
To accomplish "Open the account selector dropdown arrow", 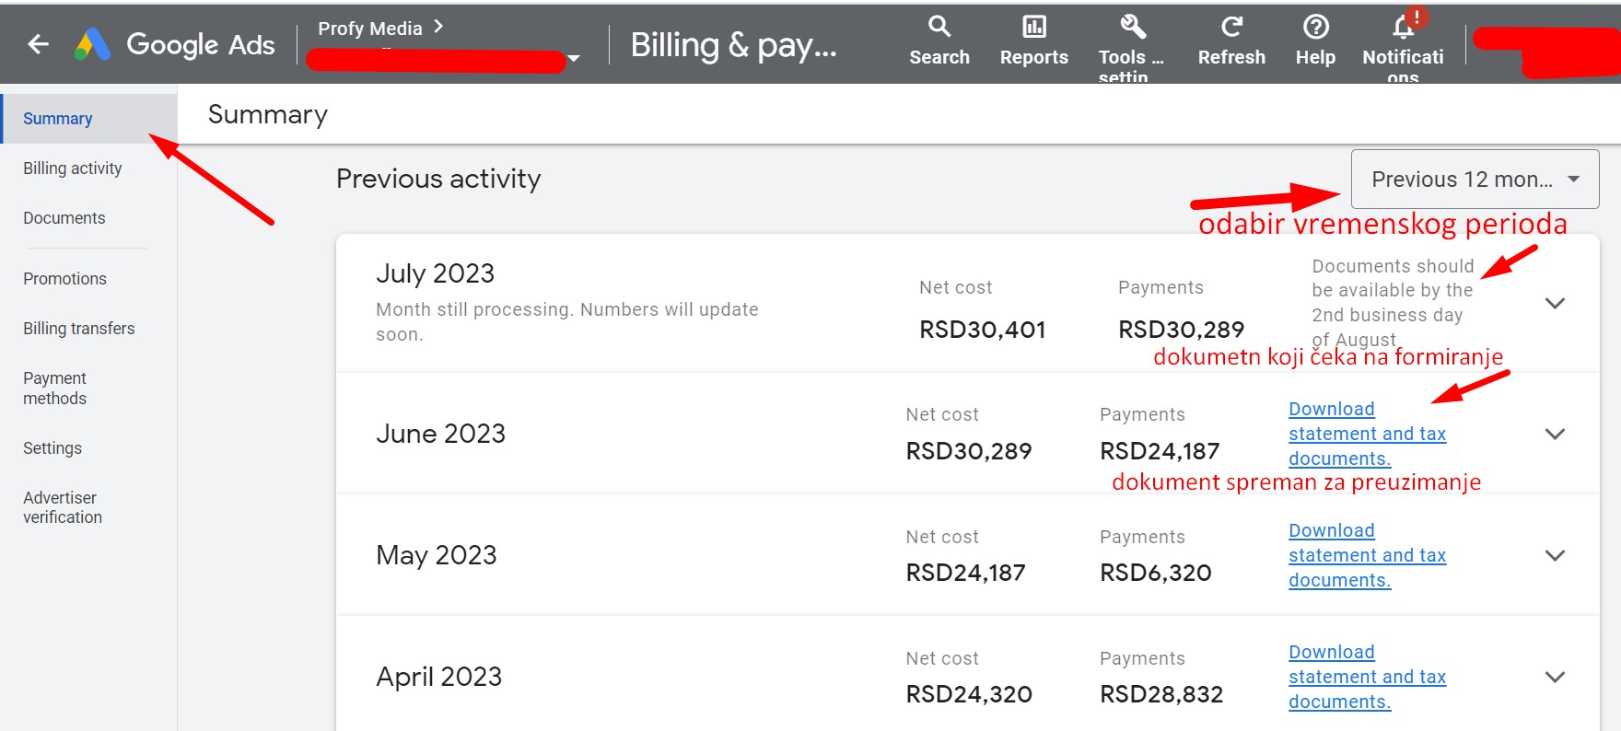I will coord(574,59).
